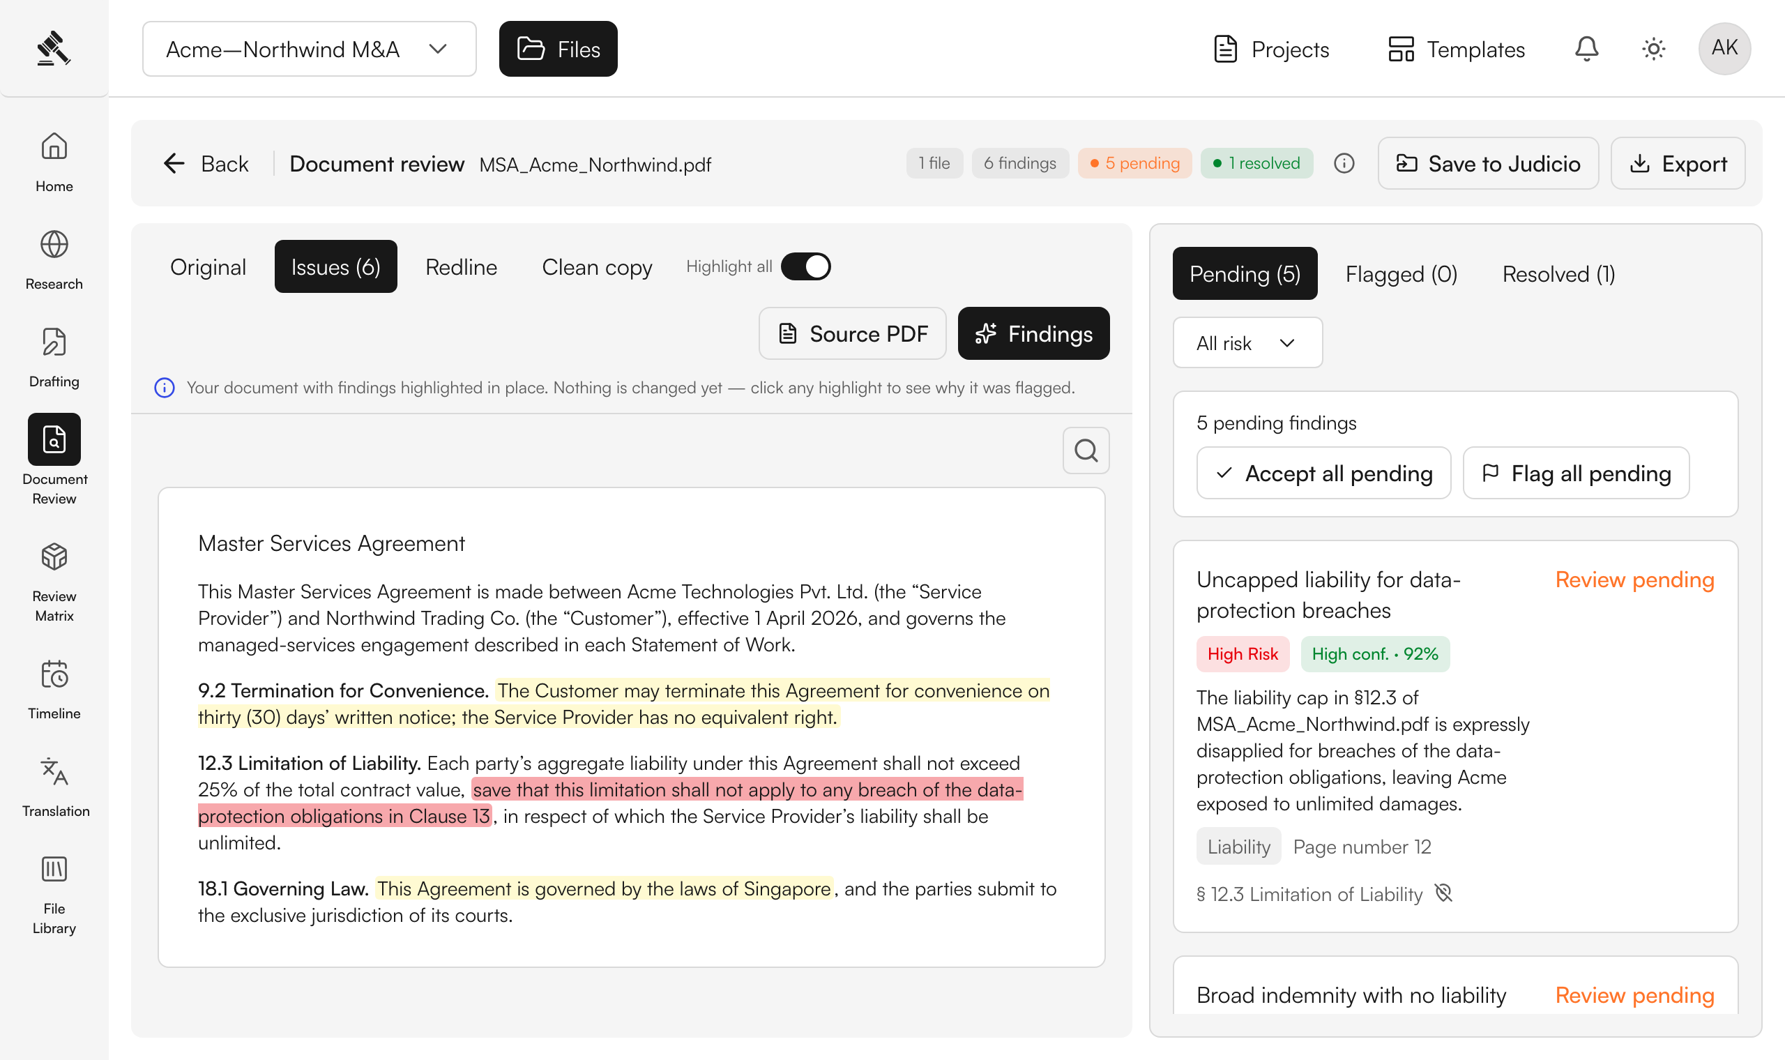View the Source PDF
1785x1060 pixels.
[853, 333]
